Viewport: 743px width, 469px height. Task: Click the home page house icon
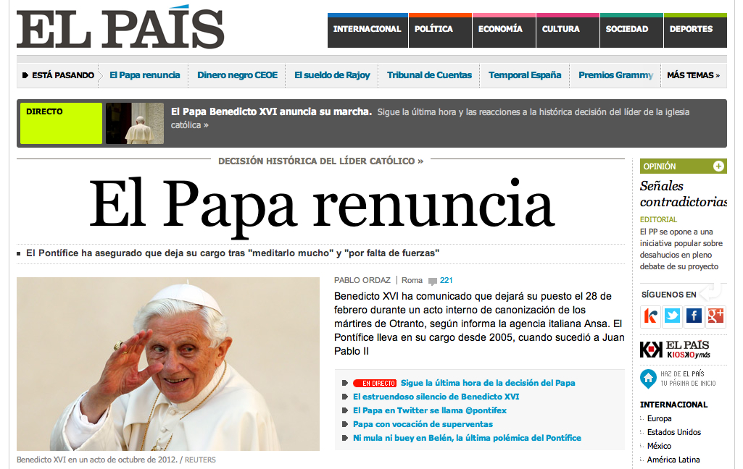[648, 379]
